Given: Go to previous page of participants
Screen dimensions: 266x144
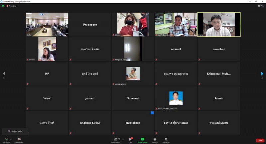Looking at the screenshot, I should pyautogui.click(x=4, y=73).
